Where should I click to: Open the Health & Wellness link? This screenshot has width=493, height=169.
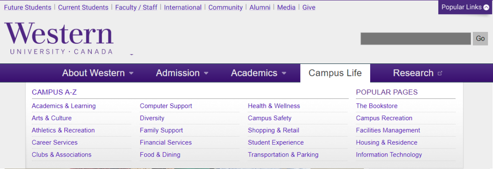click(x=274, y=106)
